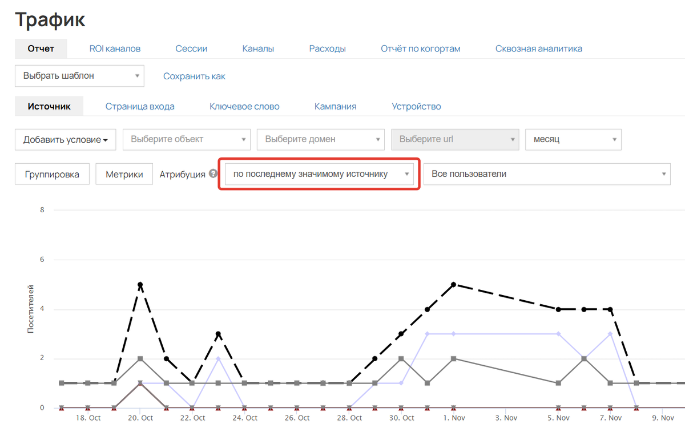This screenshot has width=685, height=428.
Task: Switch to the 'ROI каналов' tab
Action: pyautogui.click(x=115, y=49)
